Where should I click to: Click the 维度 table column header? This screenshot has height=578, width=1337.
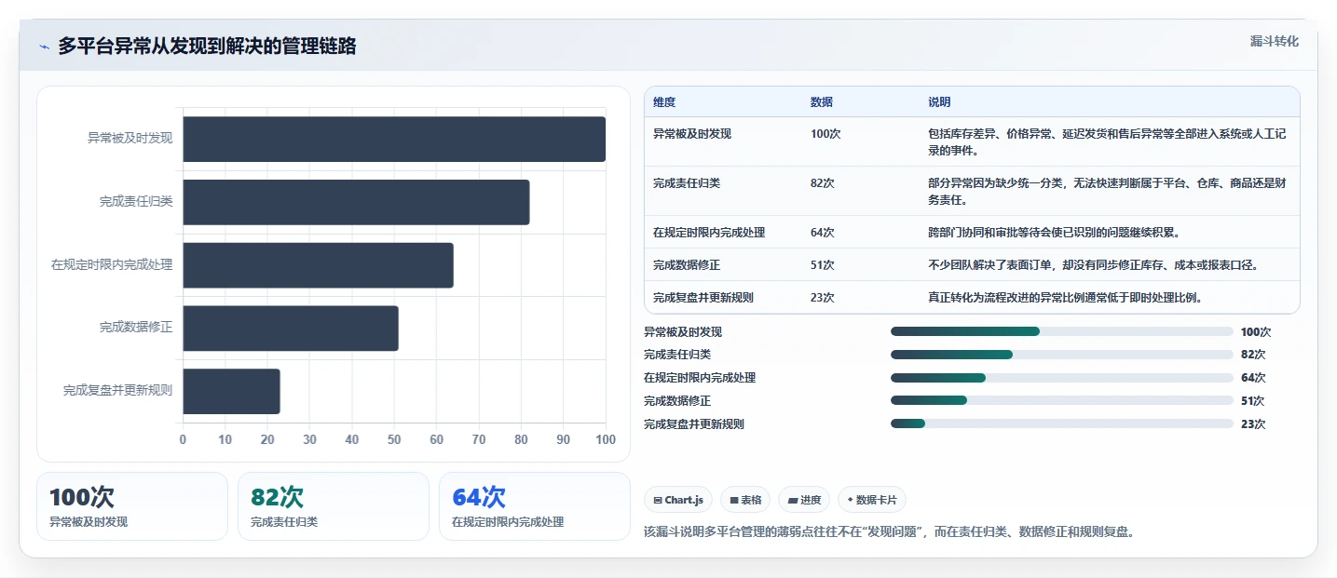(664, 102)
